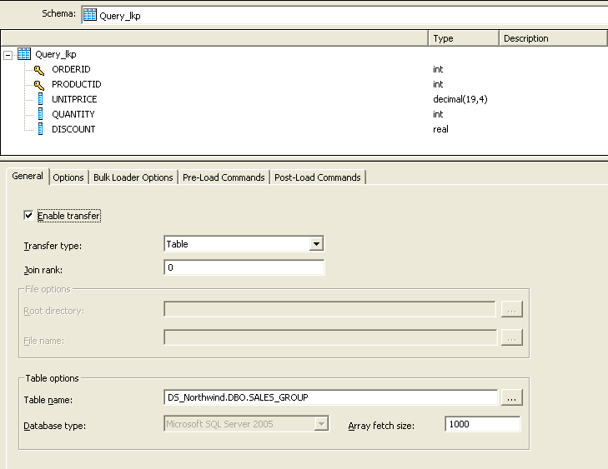
Task: Click the Type column header
Action: (464, 38)
